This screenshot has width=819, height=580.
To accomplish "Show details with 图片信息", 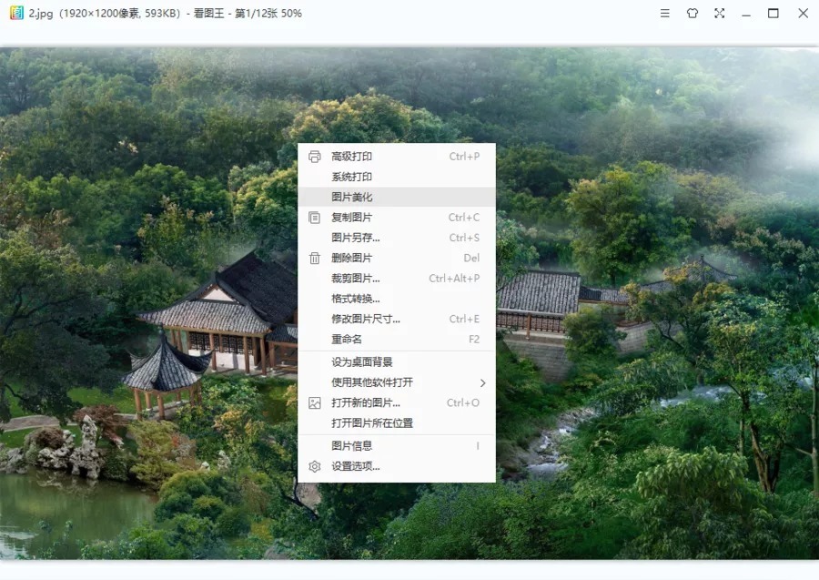I will pos(351,446).
